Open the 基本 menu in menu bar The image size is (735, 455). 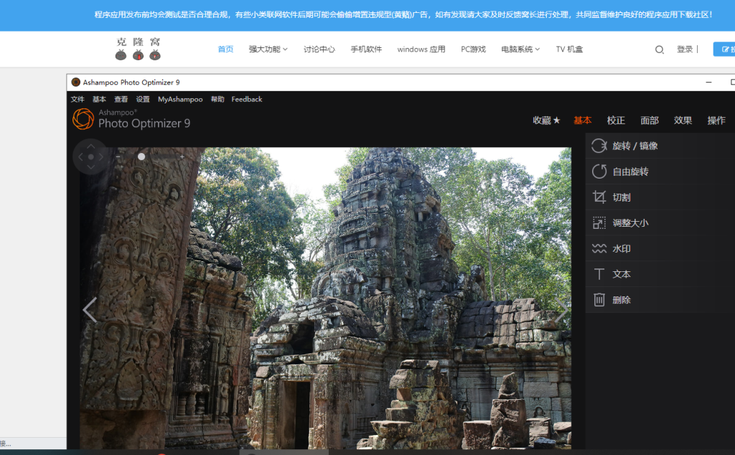[x=99, y=99]
